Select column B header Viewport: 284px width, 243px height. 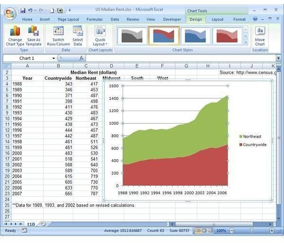tap(58, 66)
